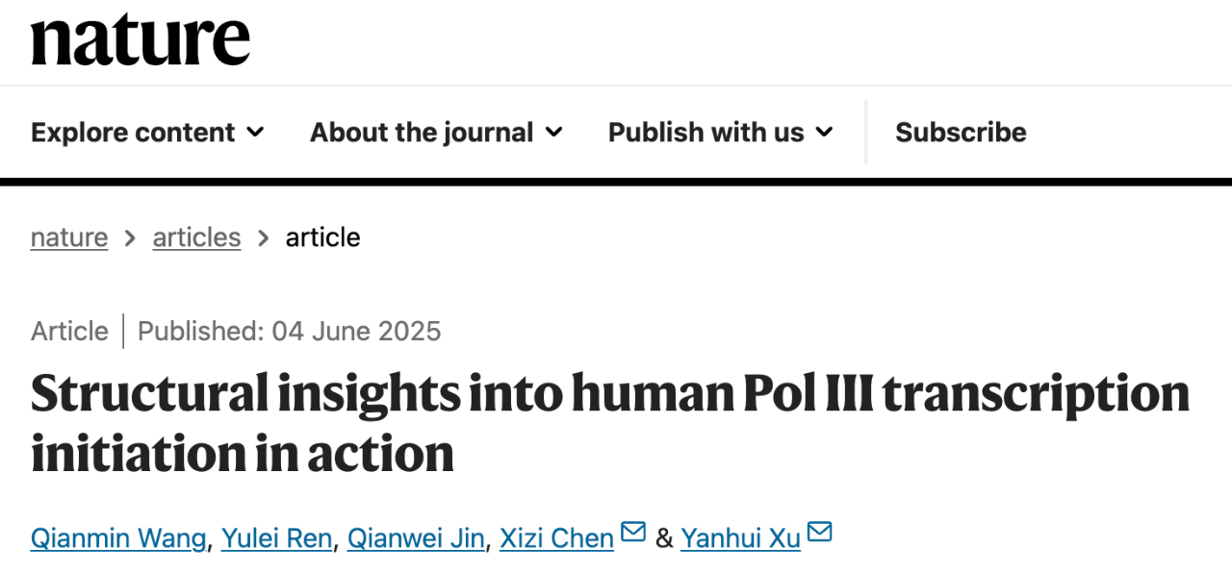Expand the About the journal chevron
This screenshot has width=1232, height=573.
click(x=553, y=133)
